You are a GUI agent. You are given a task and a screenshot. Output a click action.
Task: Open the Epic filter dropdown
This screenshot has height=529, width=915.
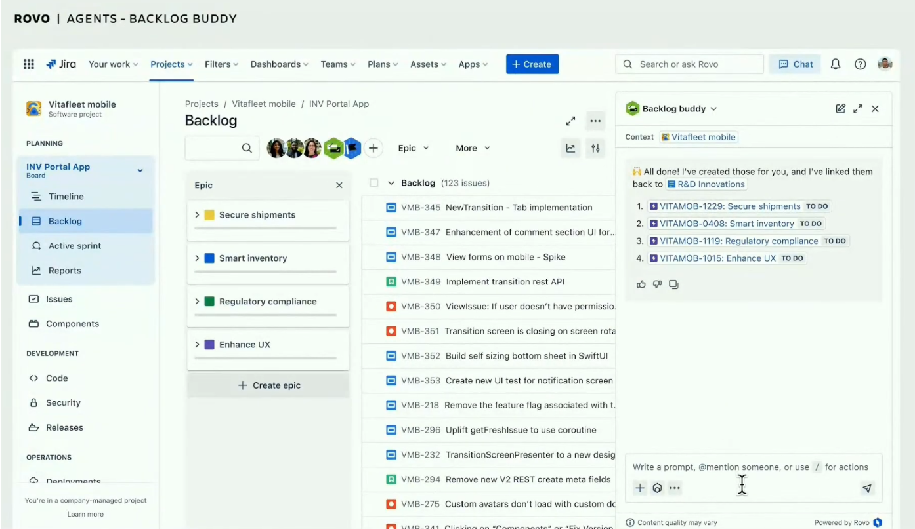coord(414,148)
